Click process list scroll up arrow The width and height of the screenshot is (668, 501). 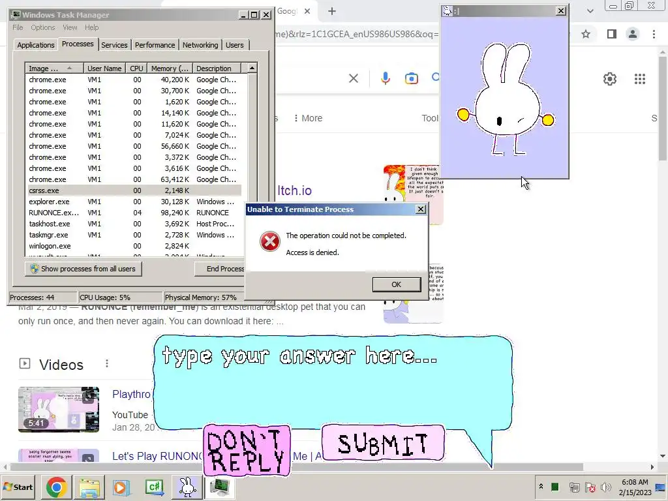click(x=252, y=68)
